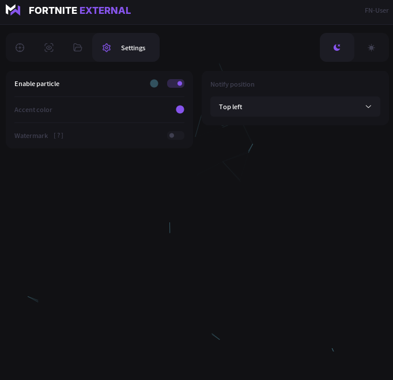The width and height of the screenshot is (393, 380).
Task: Click the Watermark row label
Action: tap(31, 136)
